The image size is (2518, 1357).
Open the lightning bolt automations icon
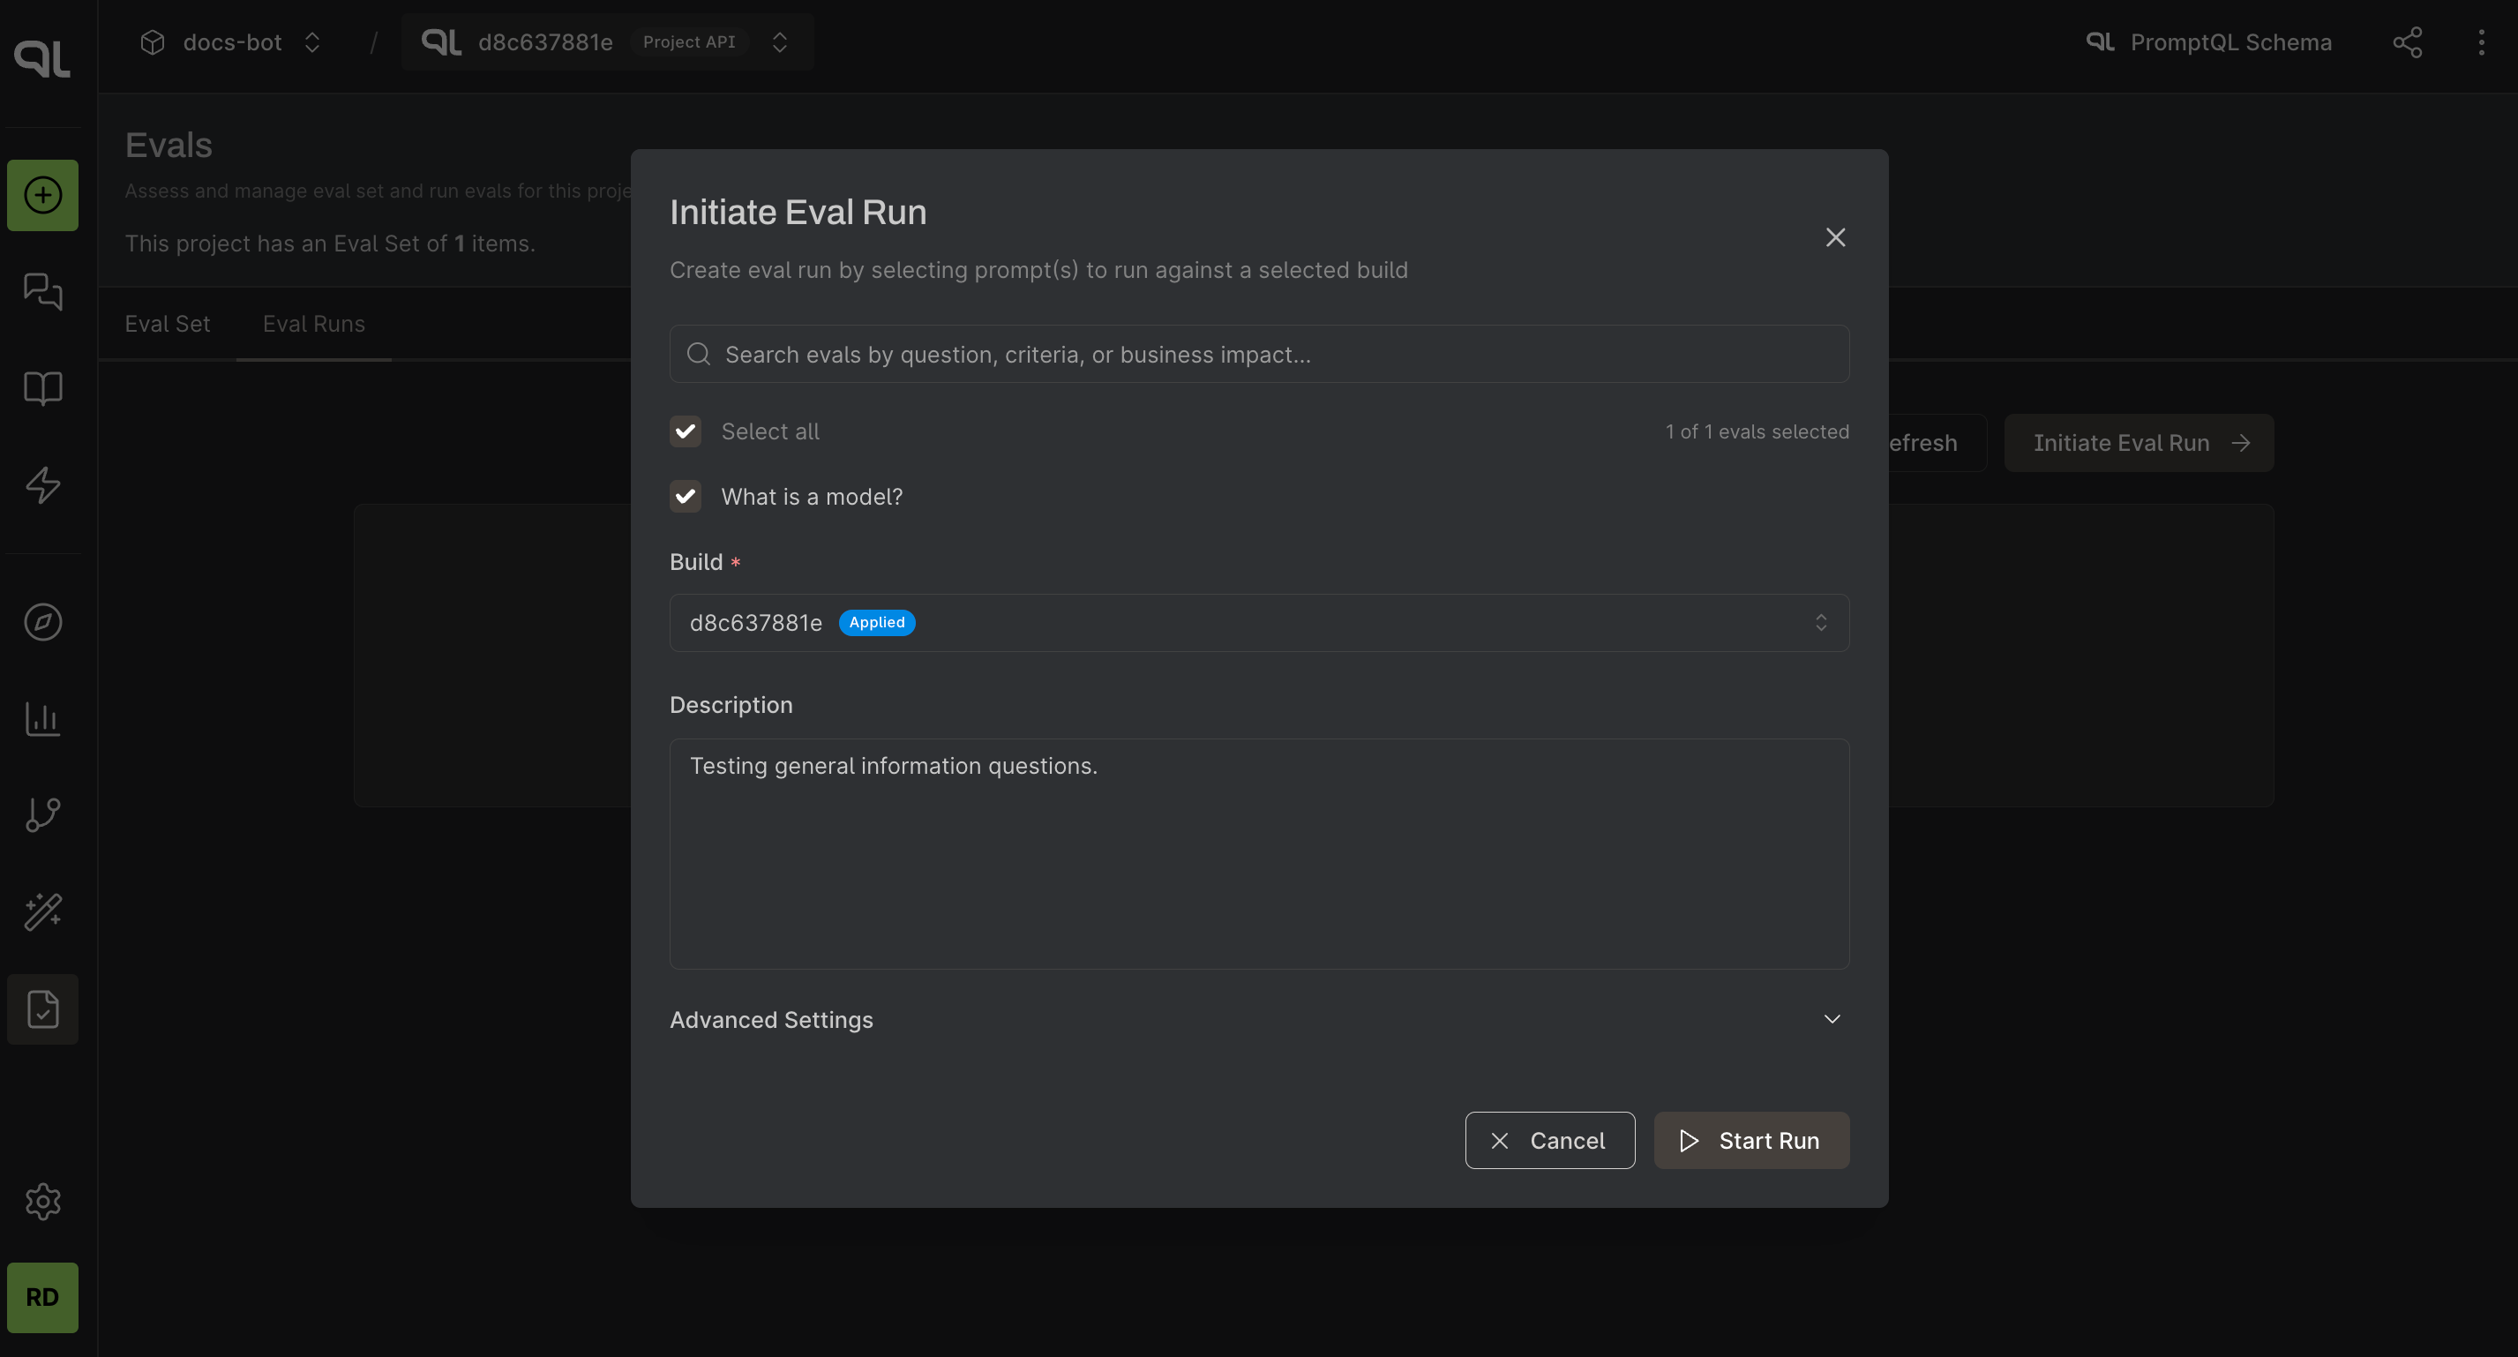[x=42, y=485]
